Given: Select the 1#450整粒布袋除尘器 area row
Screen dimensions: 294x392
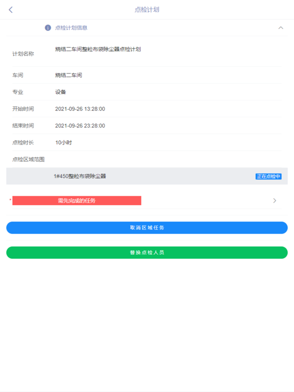Looking at the screenshot, I should point(147,176).
